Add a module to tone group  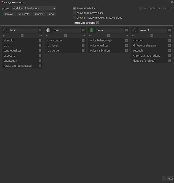point(65,35)
